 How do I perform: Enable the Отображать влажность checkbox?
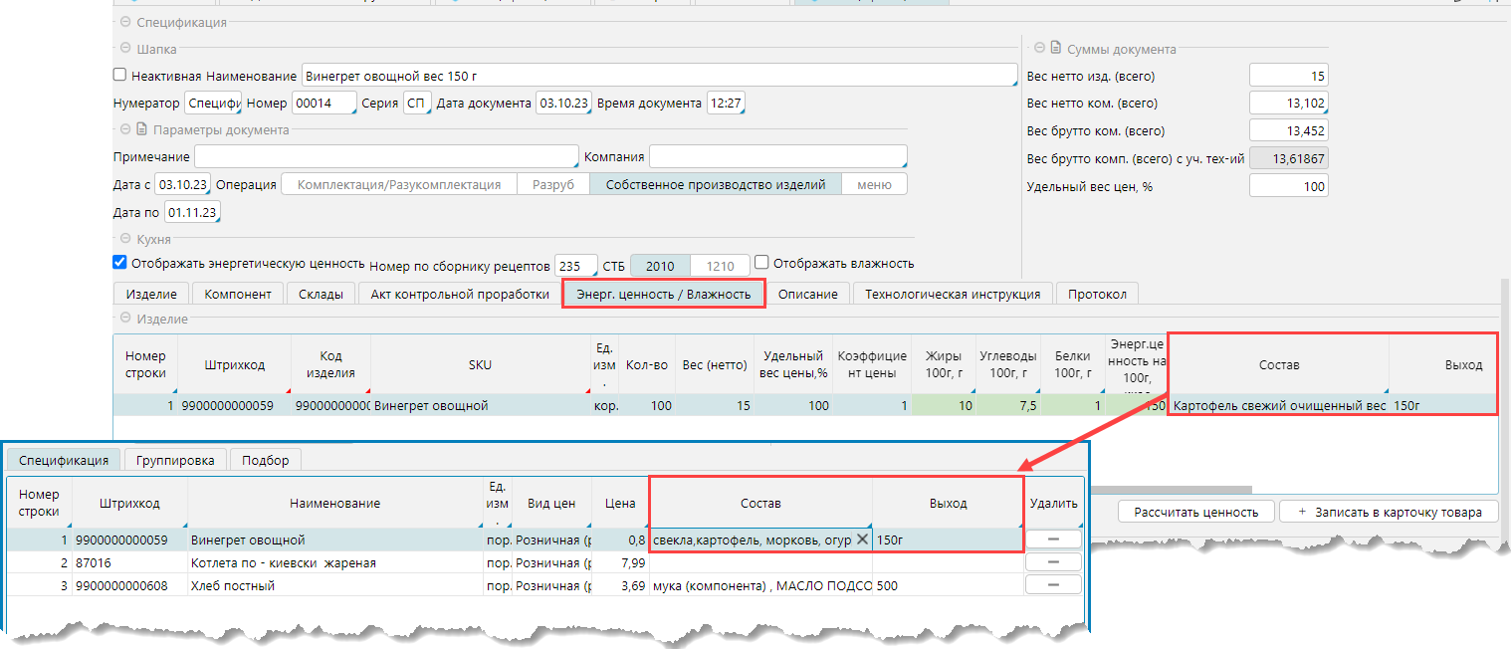pyautogui.click(x=761, y=263)
